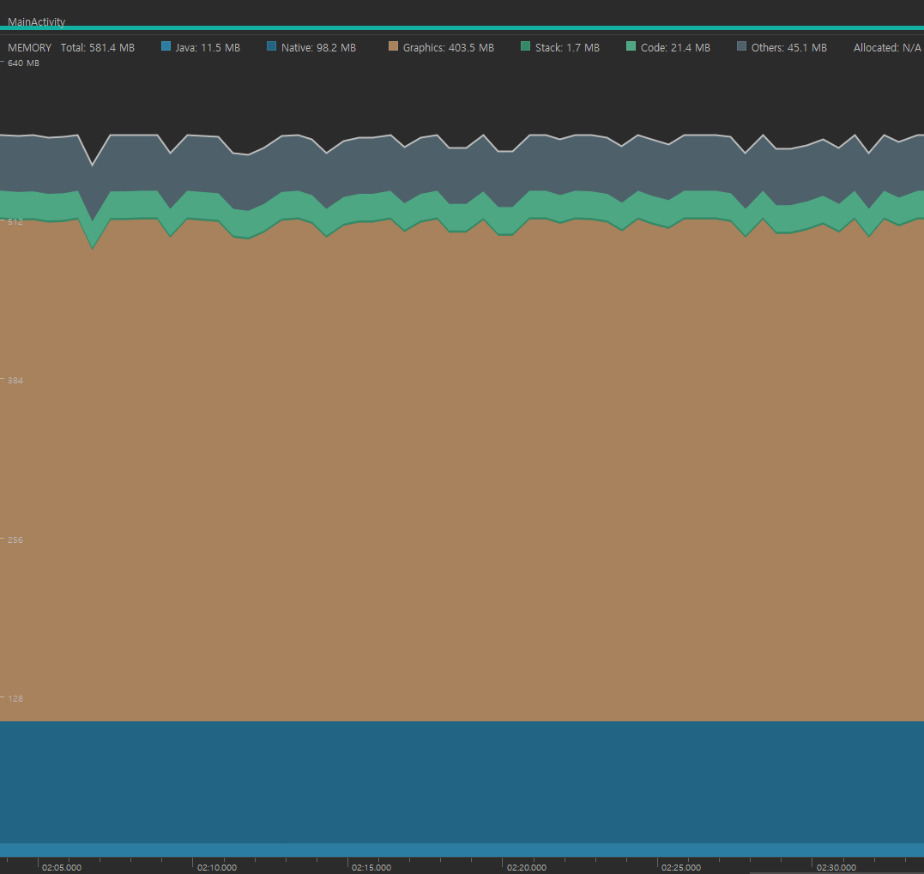The width and height of the screenshot is (924, 874).
Task: Click the MainActivity label
Action: click(37, 21)
